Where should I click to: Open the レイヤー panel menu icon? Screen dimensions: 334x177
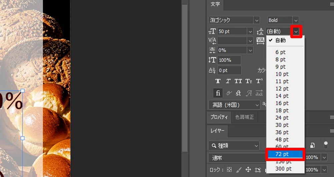point(332,131)
